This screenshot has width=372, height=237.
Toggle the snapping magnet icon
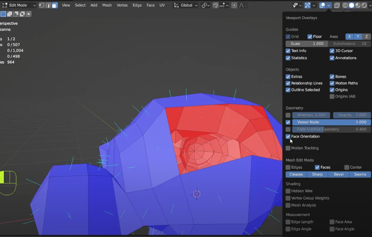pyautogui.click(x=215, y=5)
